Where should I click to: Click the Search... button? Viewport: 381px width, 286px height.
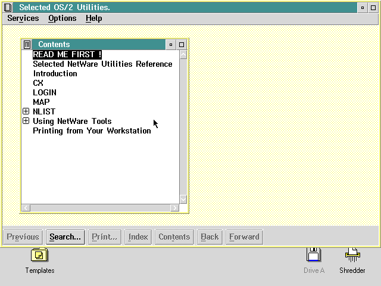click(x=65, y=237)
